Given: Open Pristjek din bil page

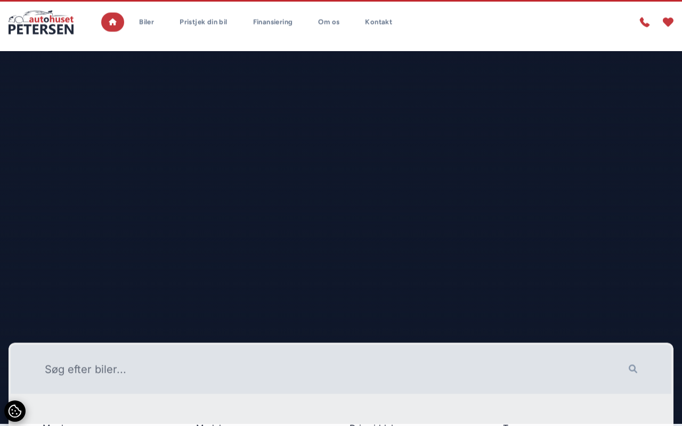Looking at the screenshot, I should [203, 22].
